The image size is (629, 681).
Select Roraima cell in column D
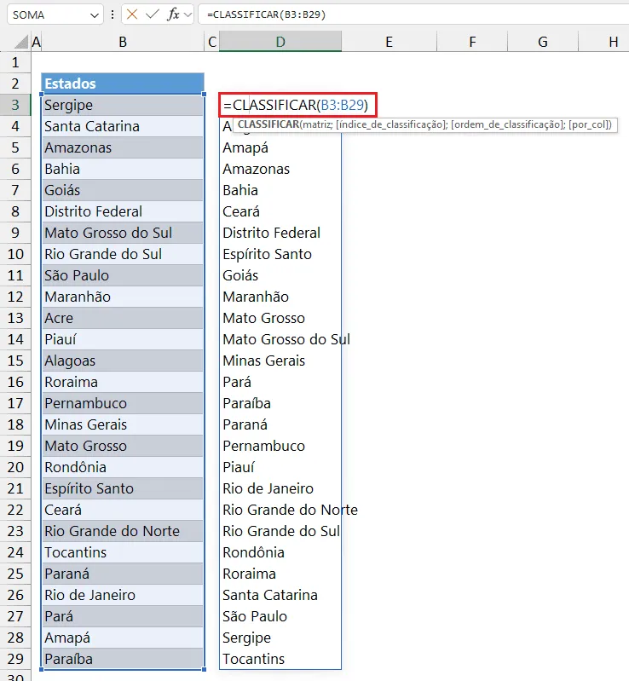point(280,574)
